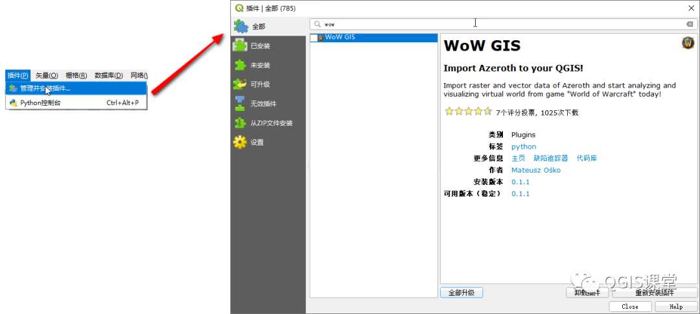
Task: Select WoW GIS row in plugin list
Action: (374, 38)
